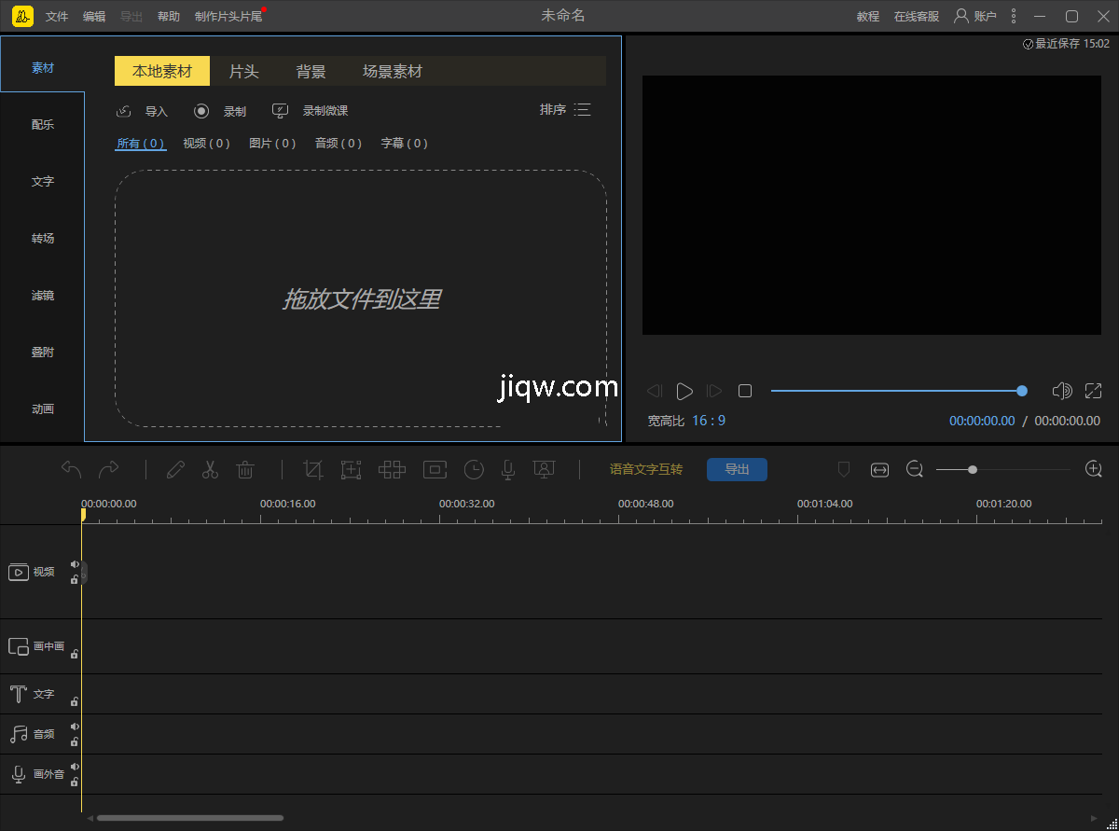The width and height of the screenshot is (1119, 831).
Task: Toggle the lock on 画中画 track
Action: [x=75, y=655]
